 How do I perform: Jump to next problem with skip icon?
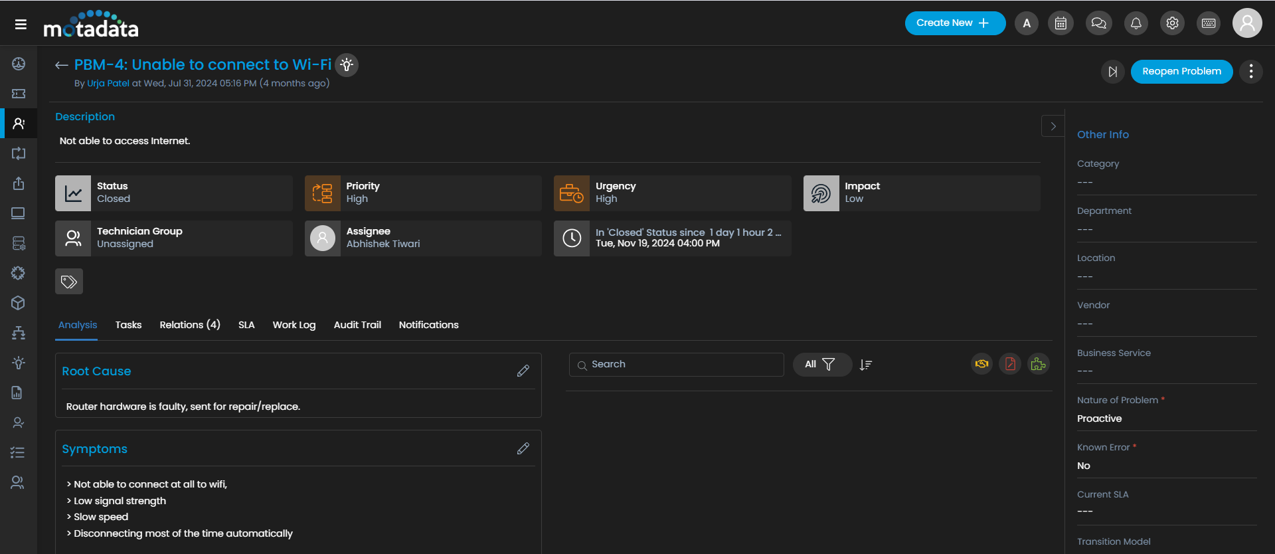1112,72
